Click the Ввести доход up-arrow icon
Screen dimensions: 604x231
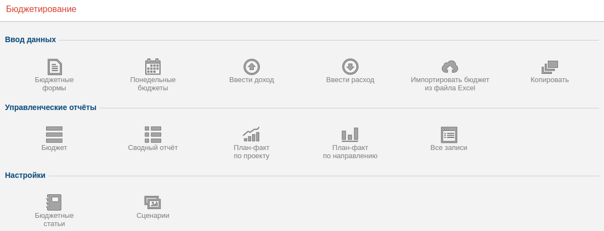coord(252,67)
